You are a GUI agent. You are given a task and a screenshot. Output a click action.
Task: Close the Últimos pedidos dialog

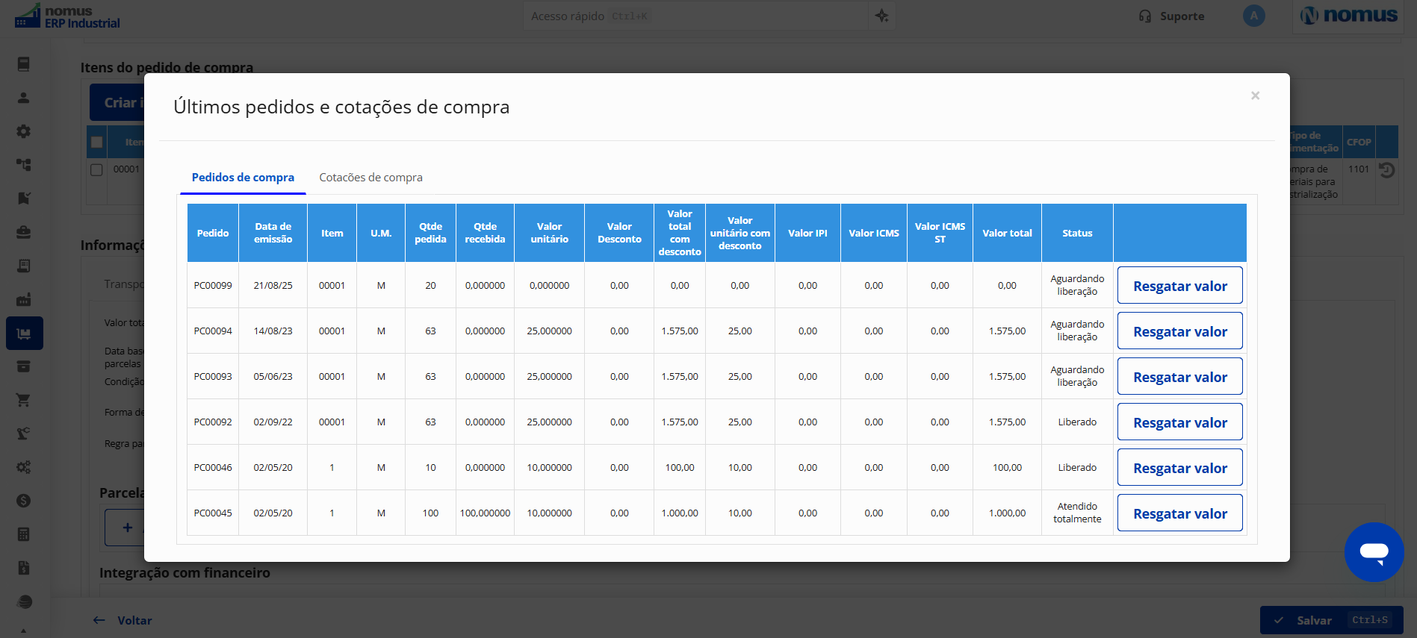pyautogui.click(x=1255, y=96)
